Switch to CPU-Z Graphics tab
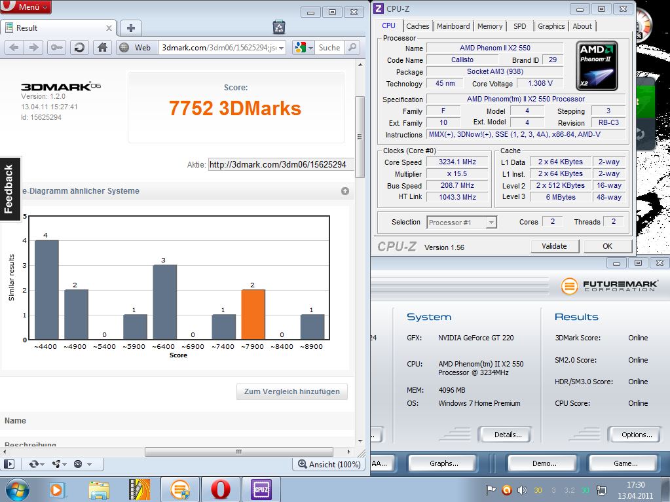The height and width of the screenshot is (502, 670). [551, 26]
